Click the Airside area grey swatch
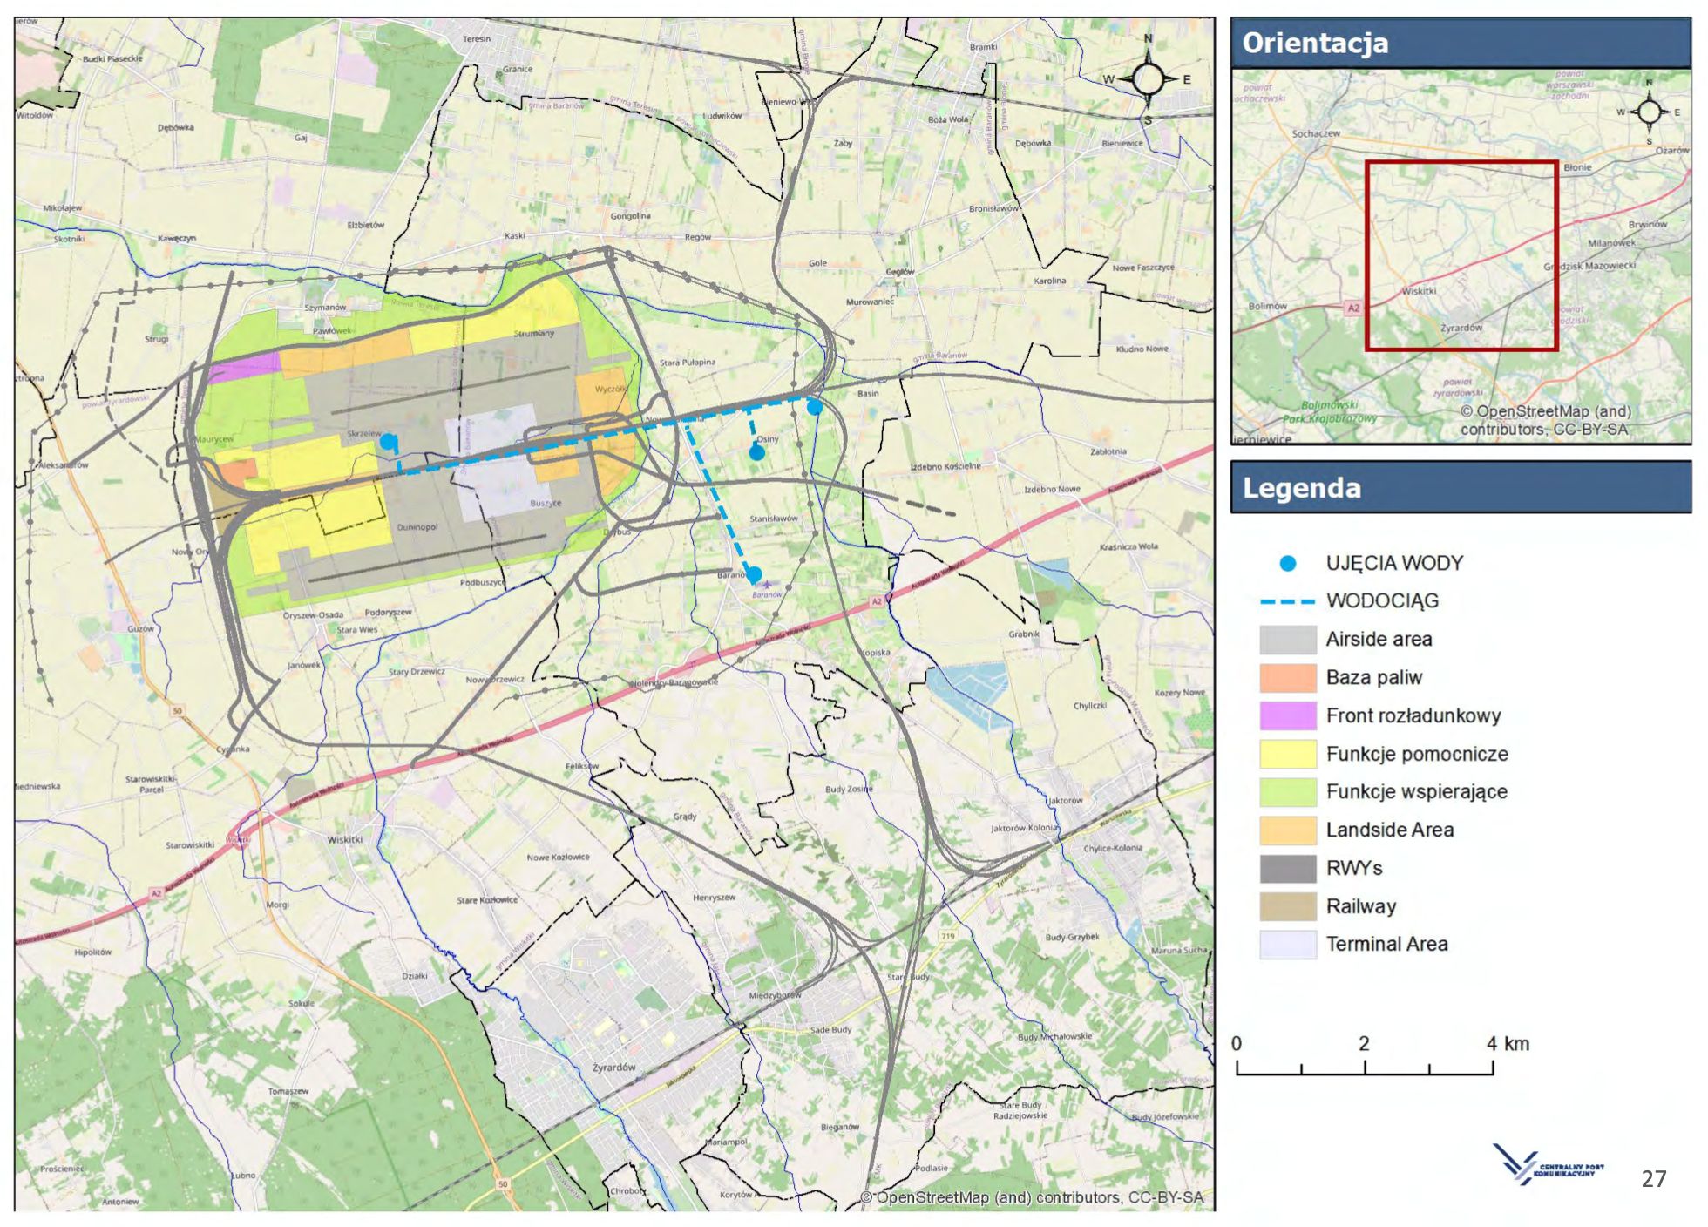1708x1227 pixels. (x=1287, y=640)
